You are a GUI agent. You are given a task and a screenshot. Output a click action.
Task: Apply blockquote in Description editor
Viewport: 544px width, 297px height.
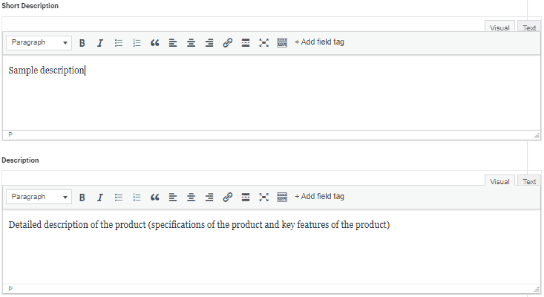pos(155,197)
